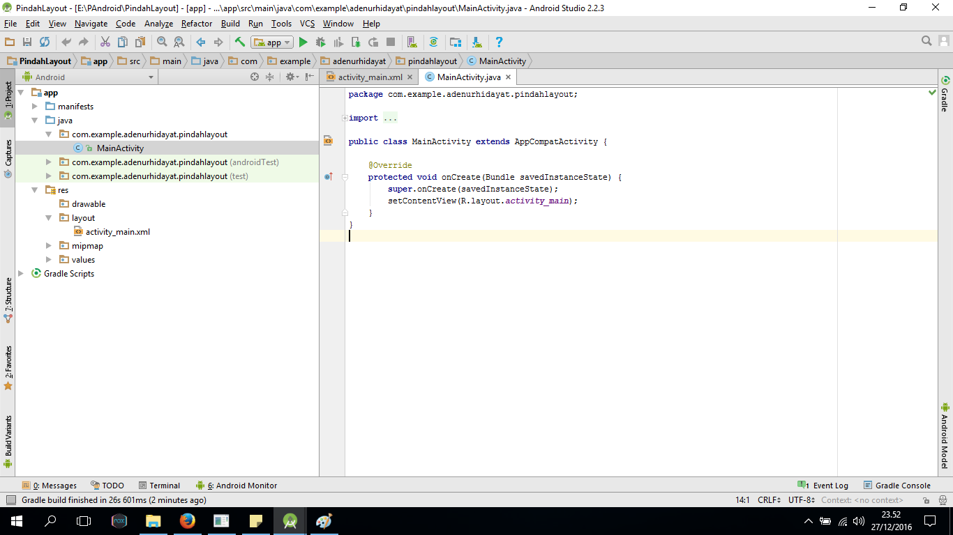This screenshot has height=535, width=953.
Task: Select activity_main.xml in the project tree
Action: coord(117,232)
